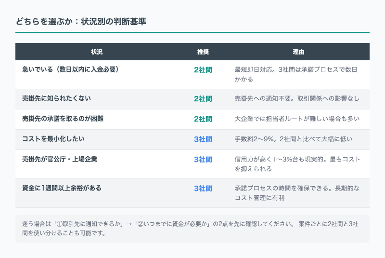The image size is (385, 258).
Task: Click 3社間 in the コストを最小化したい row
Action: pyautogui.click(x=203, y=139)
